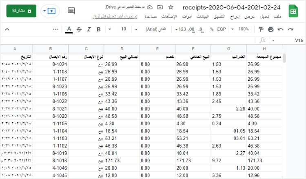Select tax cell 03.01
The width and height of the screenshot is (306, 179).
click(x=228, y=138)
